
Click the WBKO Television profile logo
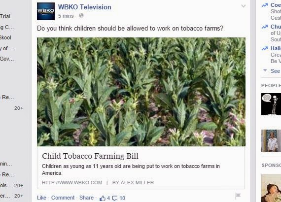tap(46, 11)
